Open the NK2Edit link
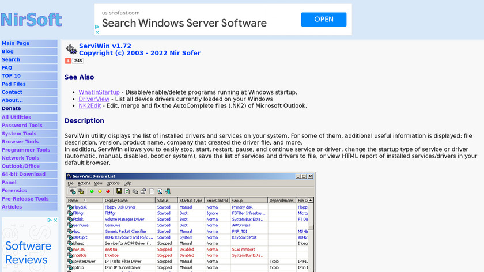The width and height of the screenshot is (484, 272). point(90,106)
